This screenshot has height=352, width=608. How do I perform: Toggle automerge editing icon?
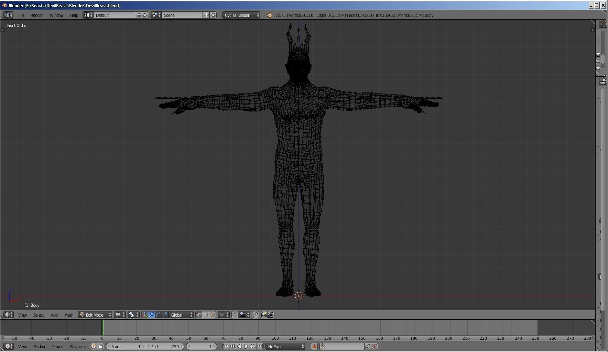256,315
